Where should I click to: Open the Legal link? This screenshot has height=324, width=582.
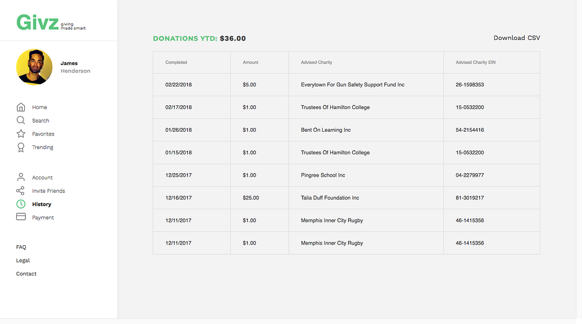(23, 260)
